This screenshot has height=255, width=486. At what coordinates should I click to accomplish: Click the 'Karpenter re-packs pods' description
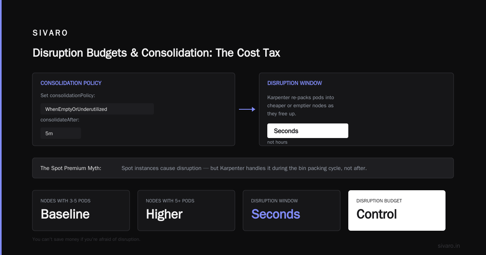point(301,106)
